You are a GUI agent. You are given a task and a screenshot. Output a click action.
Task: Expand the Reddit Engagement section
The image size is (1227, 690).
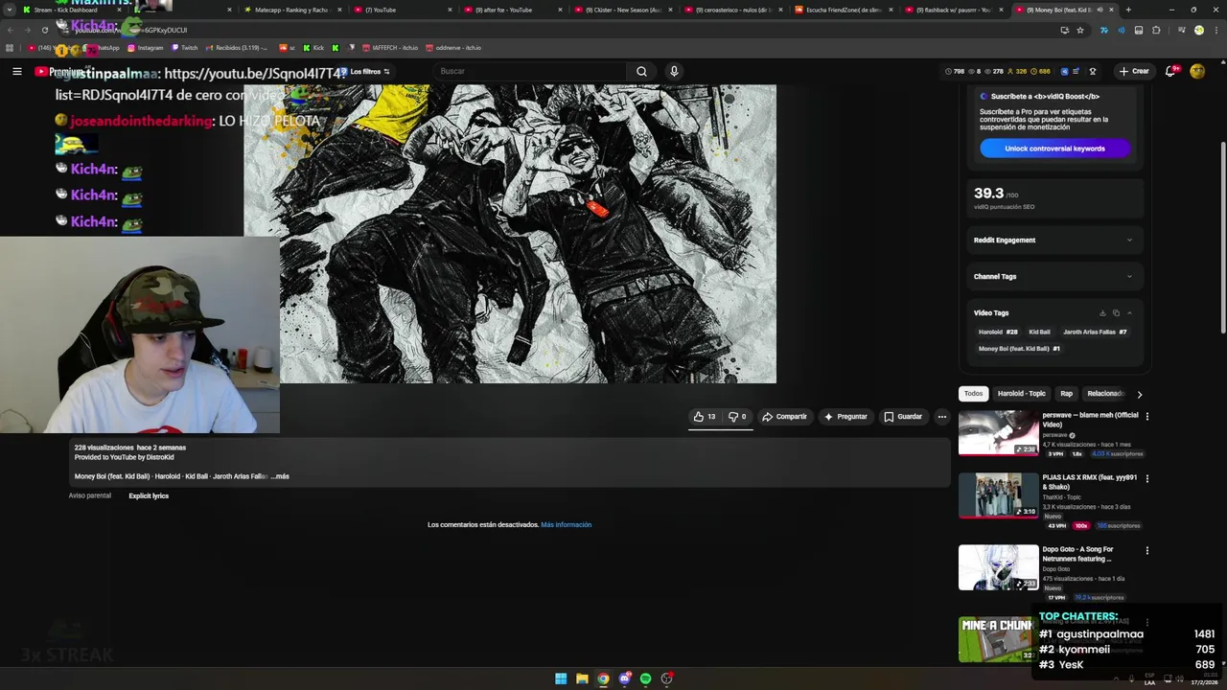pos(1053,241)
